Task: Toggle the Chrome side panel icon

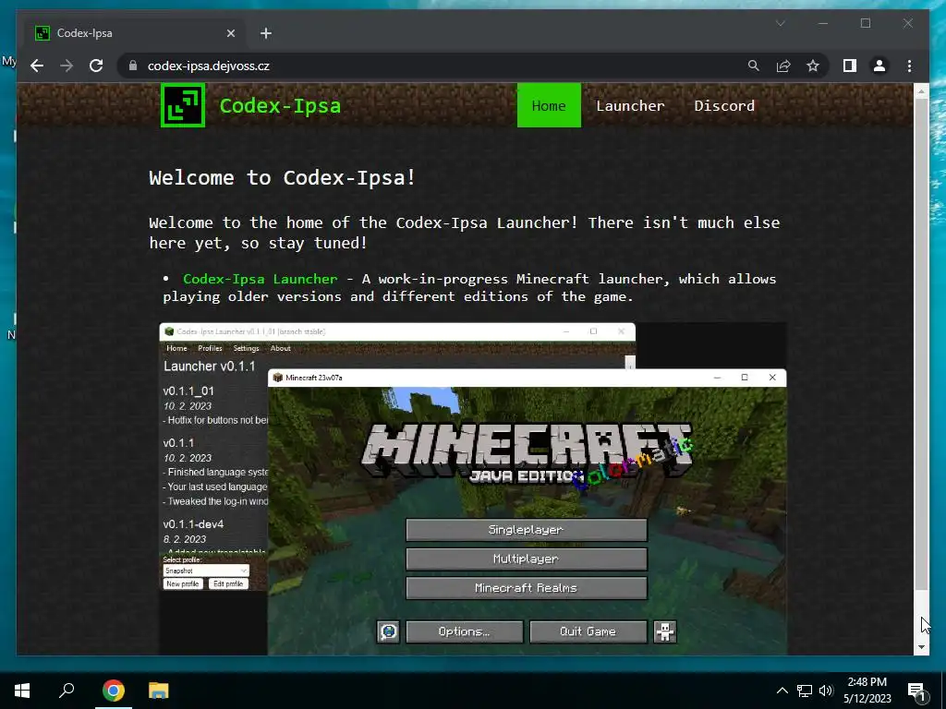Action: [x=850, y=66]
